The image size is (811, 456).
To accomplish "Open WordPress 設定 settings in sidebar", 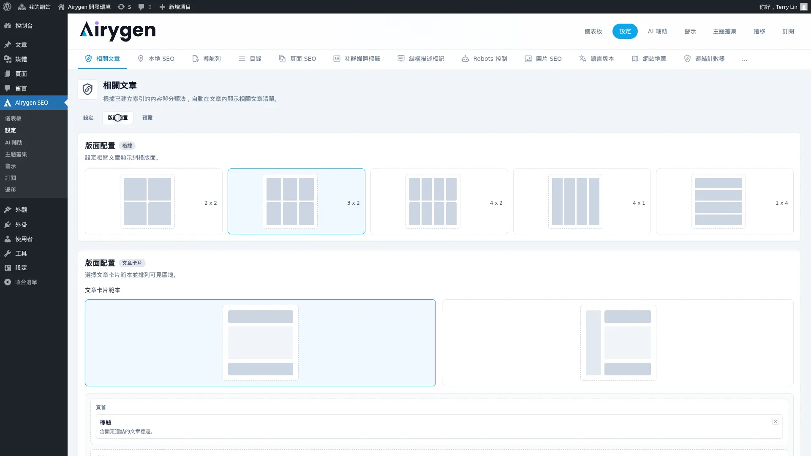I will (34, 268).
